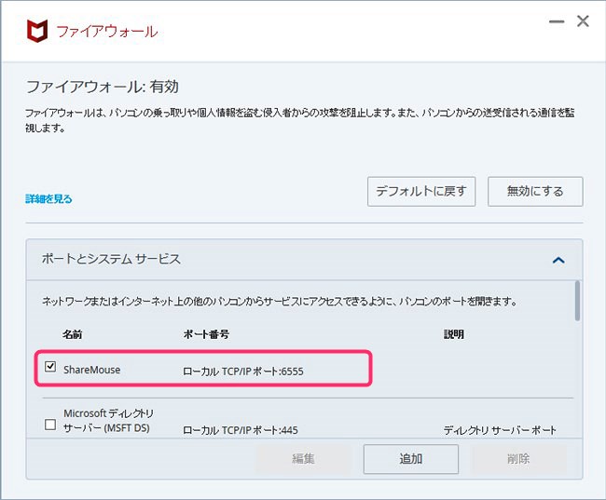The height and width of the screenshot is (500, 606).
Task: Minimize the firewall window
Action: pos(557,21)
